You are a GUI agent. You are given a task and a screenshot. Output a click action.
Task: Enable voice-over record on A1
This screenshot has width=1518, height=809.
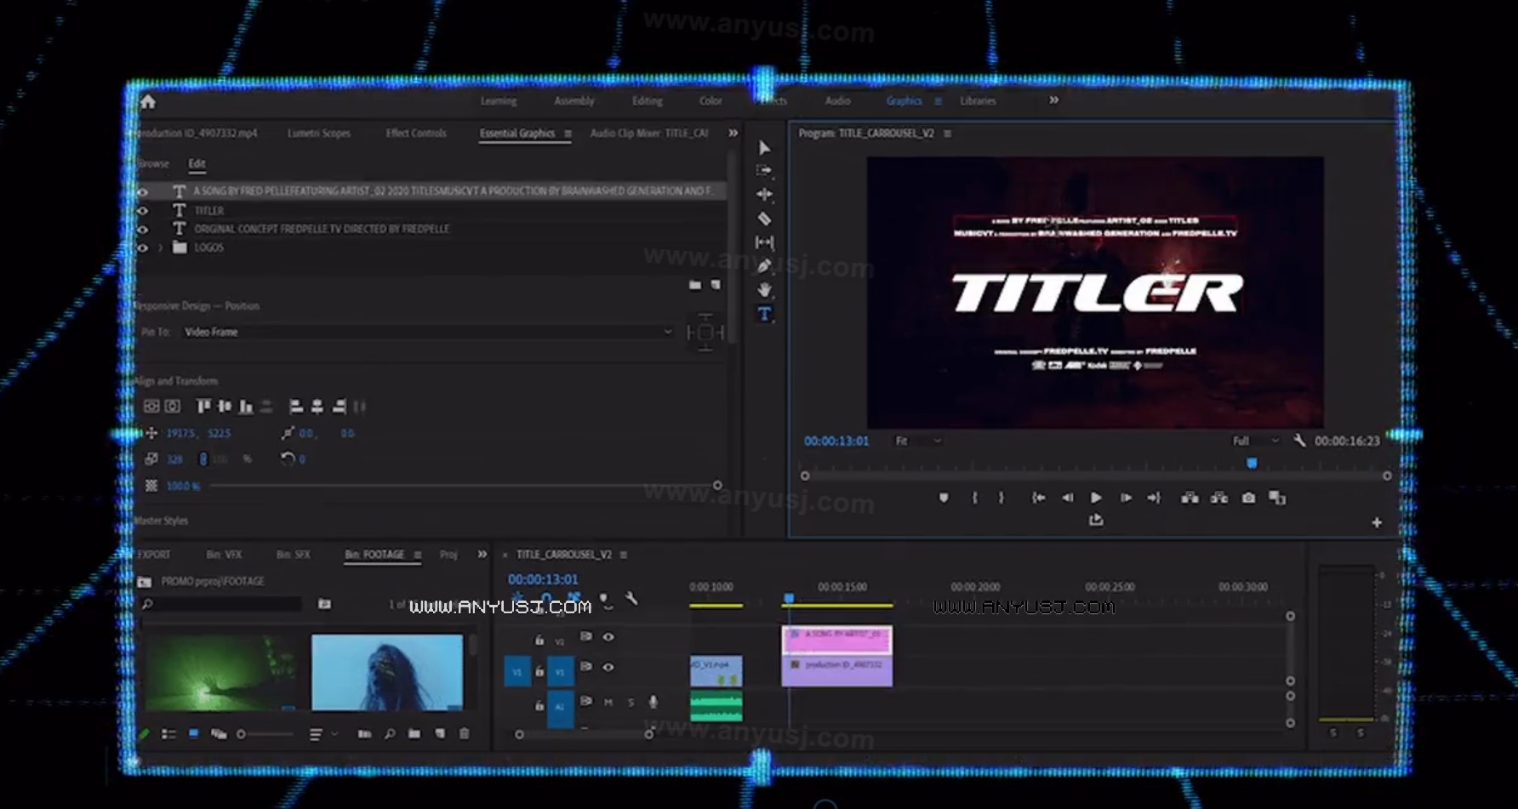coord(653,702)
